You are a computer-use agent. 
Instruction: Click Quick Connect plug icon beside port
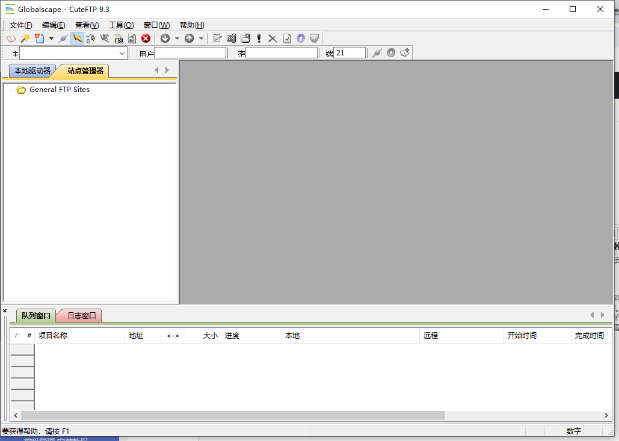coord(377,53)
